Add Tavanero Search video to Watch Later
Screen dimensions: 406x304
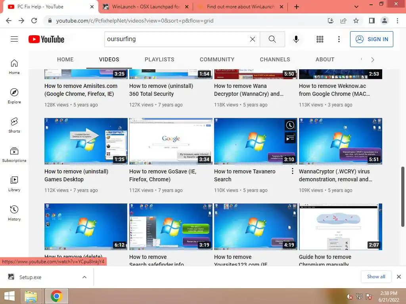coord(290,125)
